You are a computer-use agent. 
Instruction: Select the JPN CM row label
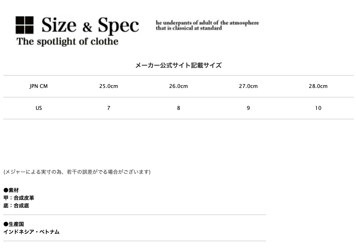(x=39, y=86)
